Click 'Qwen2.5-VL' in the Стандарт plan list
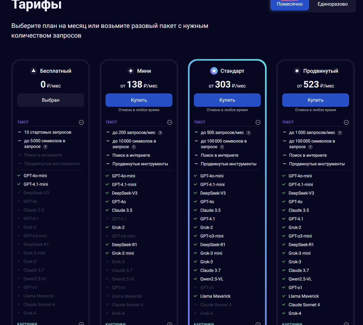The width and height of the screenshot is (363, 325). click(x=212, y=279)
